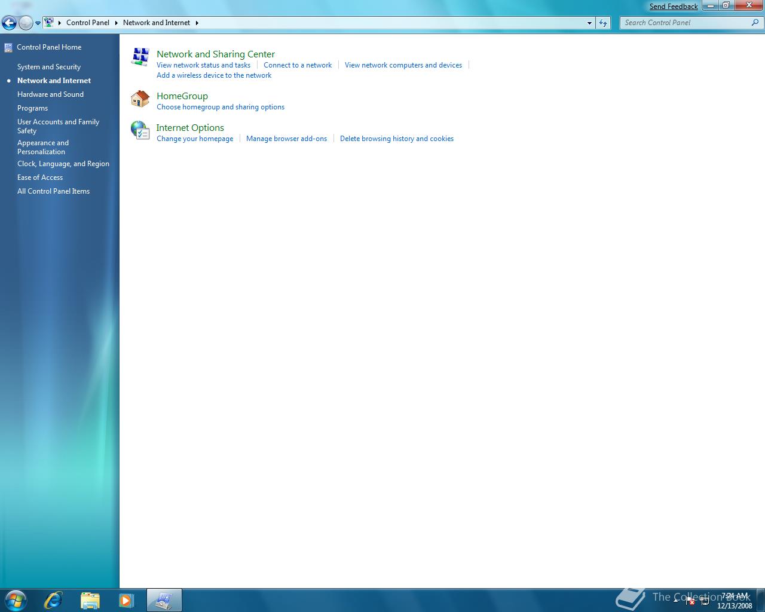The image size is (765, 612).
Task: Click Delete browsing history and cookies
Action: pyautogui.click(x=397, y=139)
